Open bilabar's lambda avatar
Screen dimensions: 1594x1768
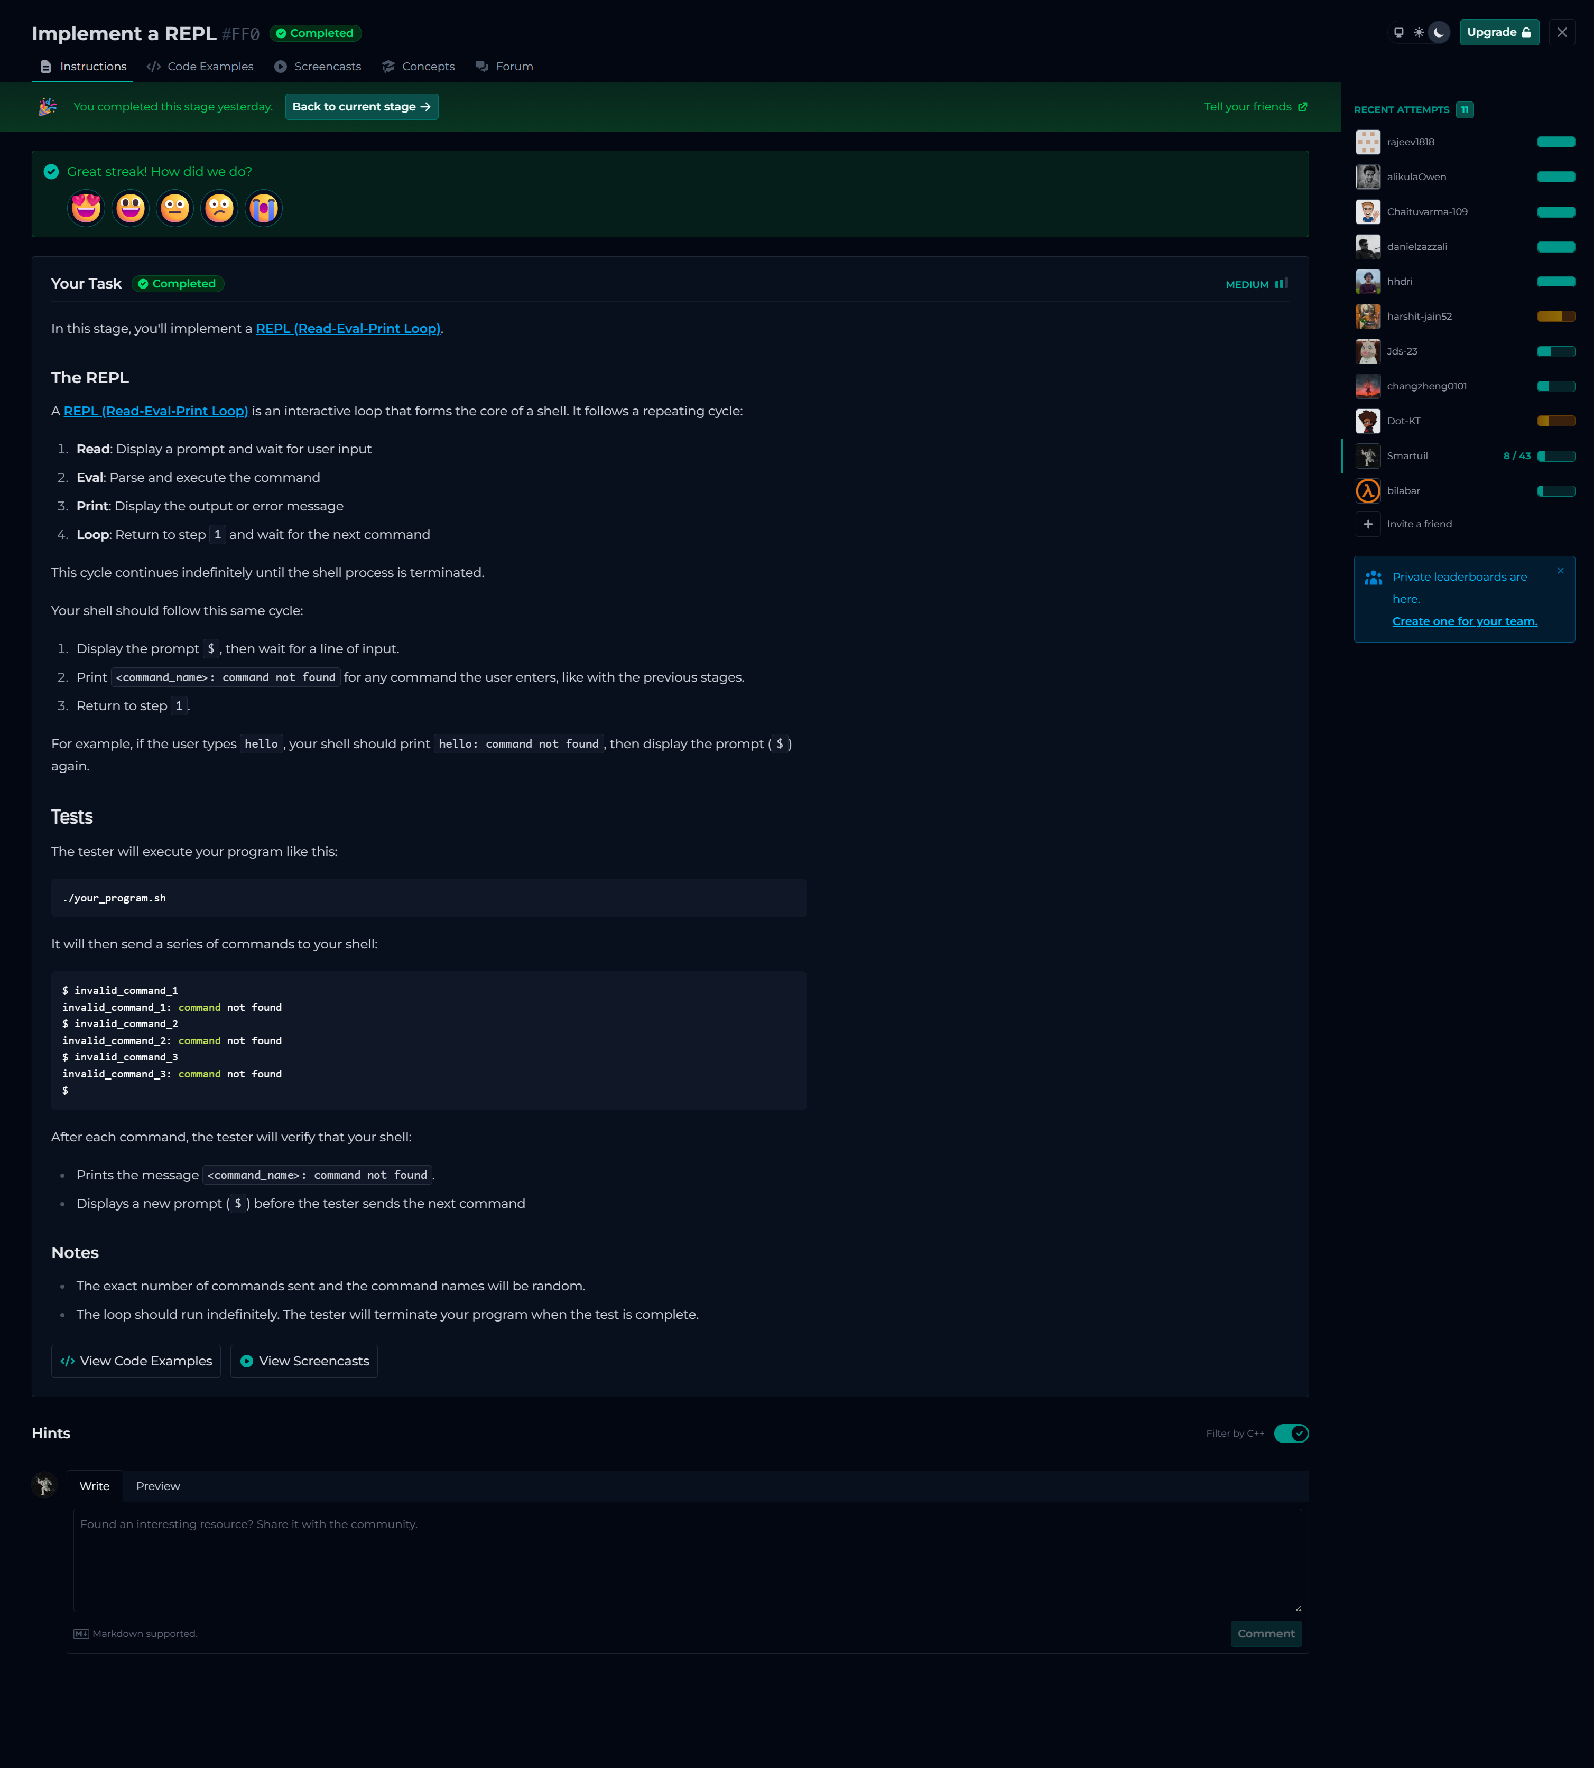pyautogui.click(x=1368, y=491)
